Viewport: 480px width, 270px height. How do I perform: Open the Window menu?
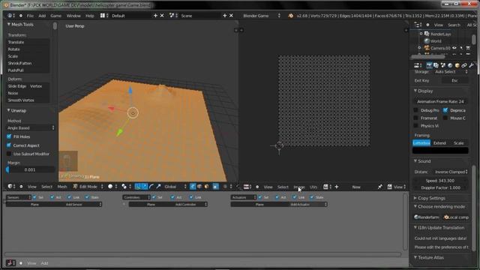pos(73,16)
